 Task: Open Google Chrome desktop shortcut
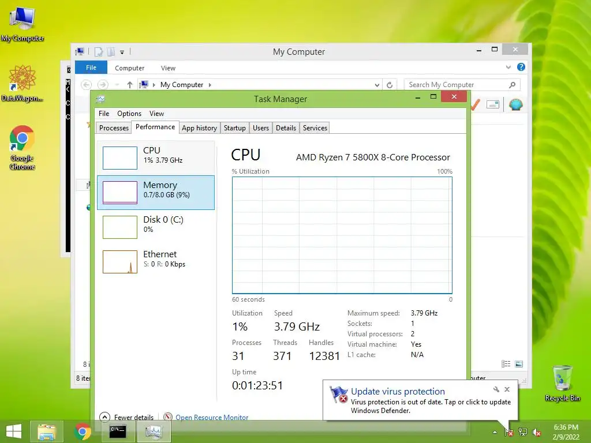tap(23, 147)
